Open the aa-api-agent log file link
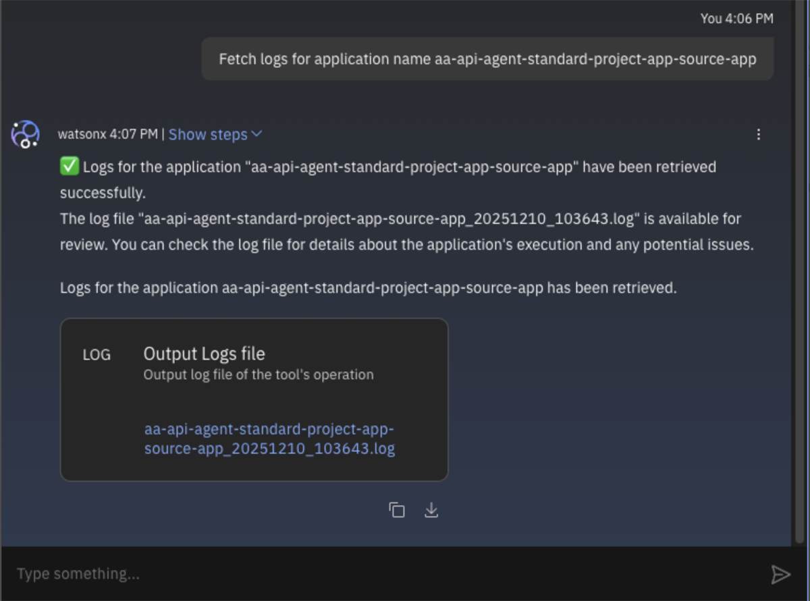The image size is (810, 601). [x=270, y=438]
